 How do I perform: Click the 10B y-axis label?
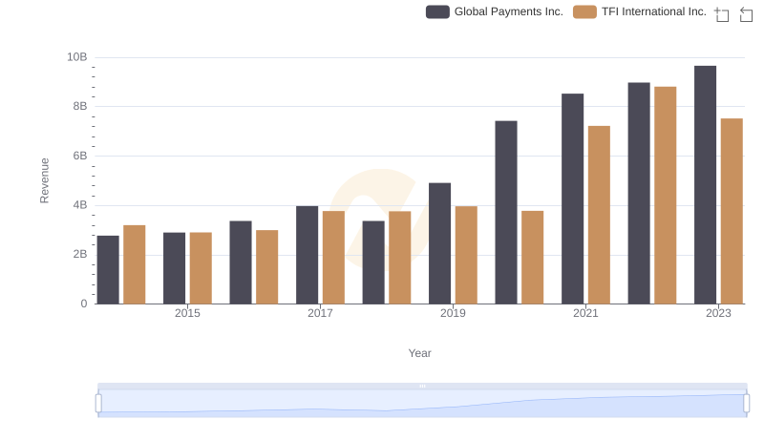[77, 57]
